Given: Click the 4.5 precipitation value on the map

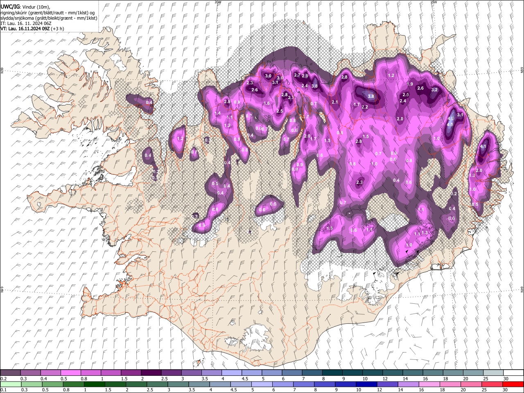Looking at the screenshot, I should coord(450,124).
